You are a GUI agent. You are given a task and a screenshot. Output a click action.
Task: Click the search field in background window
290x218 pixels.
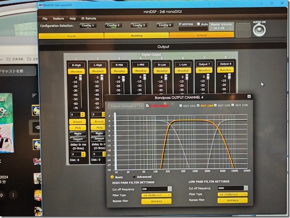[x=18, y=71]
